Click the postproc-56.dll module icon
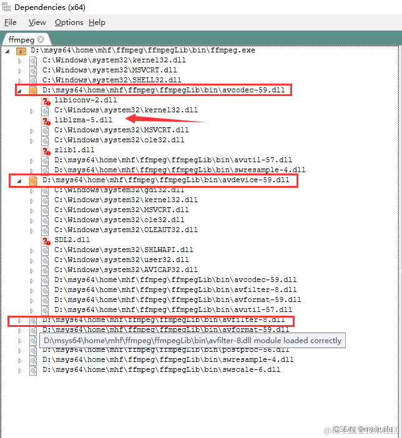The height and width of the screenshot is (438, 402). 33,350
